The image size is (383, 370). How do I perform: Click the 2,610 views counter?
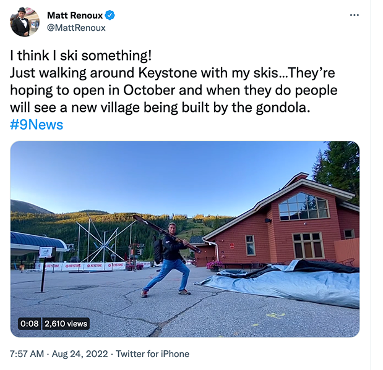[66, 323]
